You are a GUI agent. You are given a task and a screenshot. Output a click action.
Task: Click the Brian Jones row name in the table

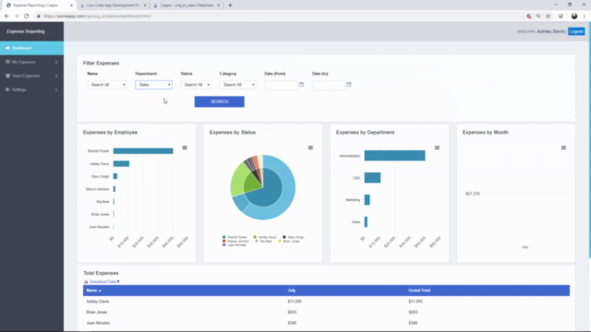[x=96, y=312]
